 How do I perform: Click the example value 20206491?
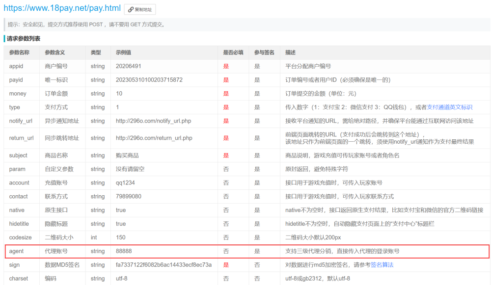click(129, 66)
